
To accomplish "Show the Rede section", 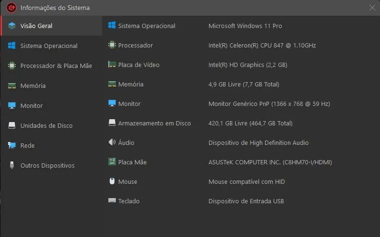I will click(x=51, y=145).
